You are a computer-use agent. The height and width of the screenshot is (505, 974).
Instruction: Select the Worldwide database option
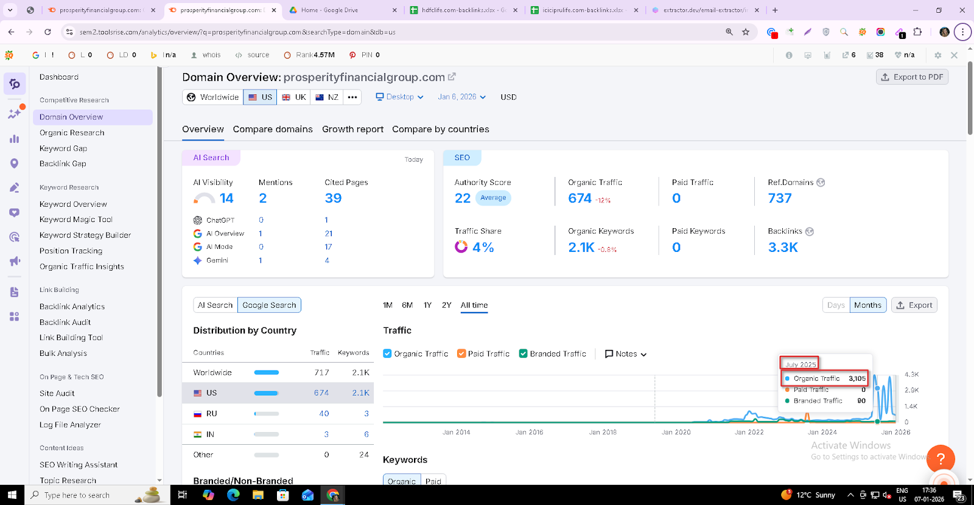coord(213,97)
